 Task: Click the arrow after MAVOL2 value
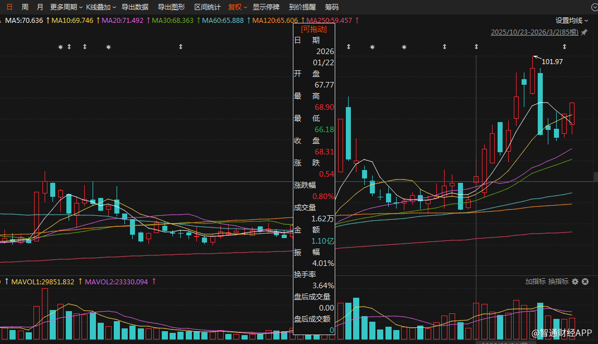pos(153,282)
